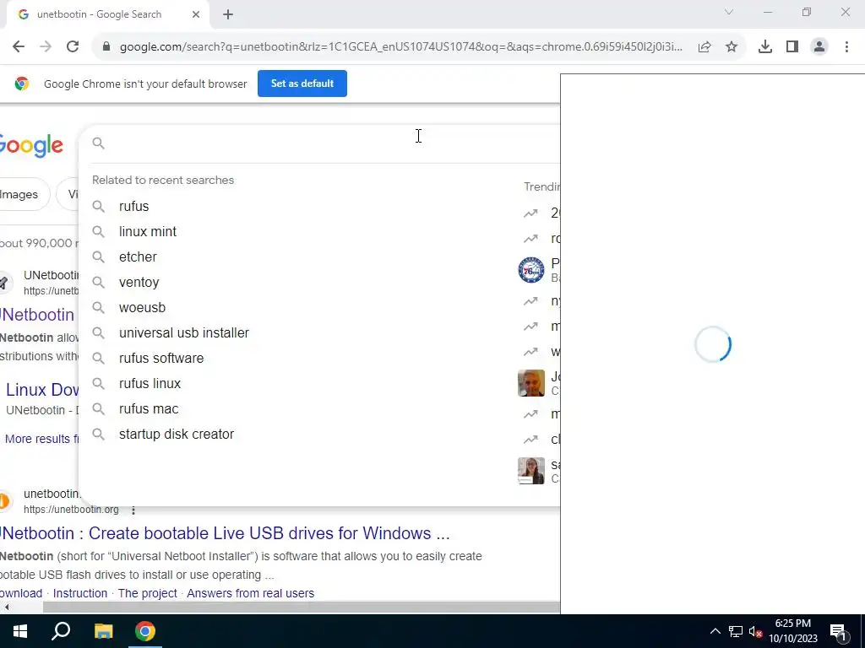Select the 'rufus mac' suggestion
This screenshot has width=865, height=648.
tap(149, 409)
